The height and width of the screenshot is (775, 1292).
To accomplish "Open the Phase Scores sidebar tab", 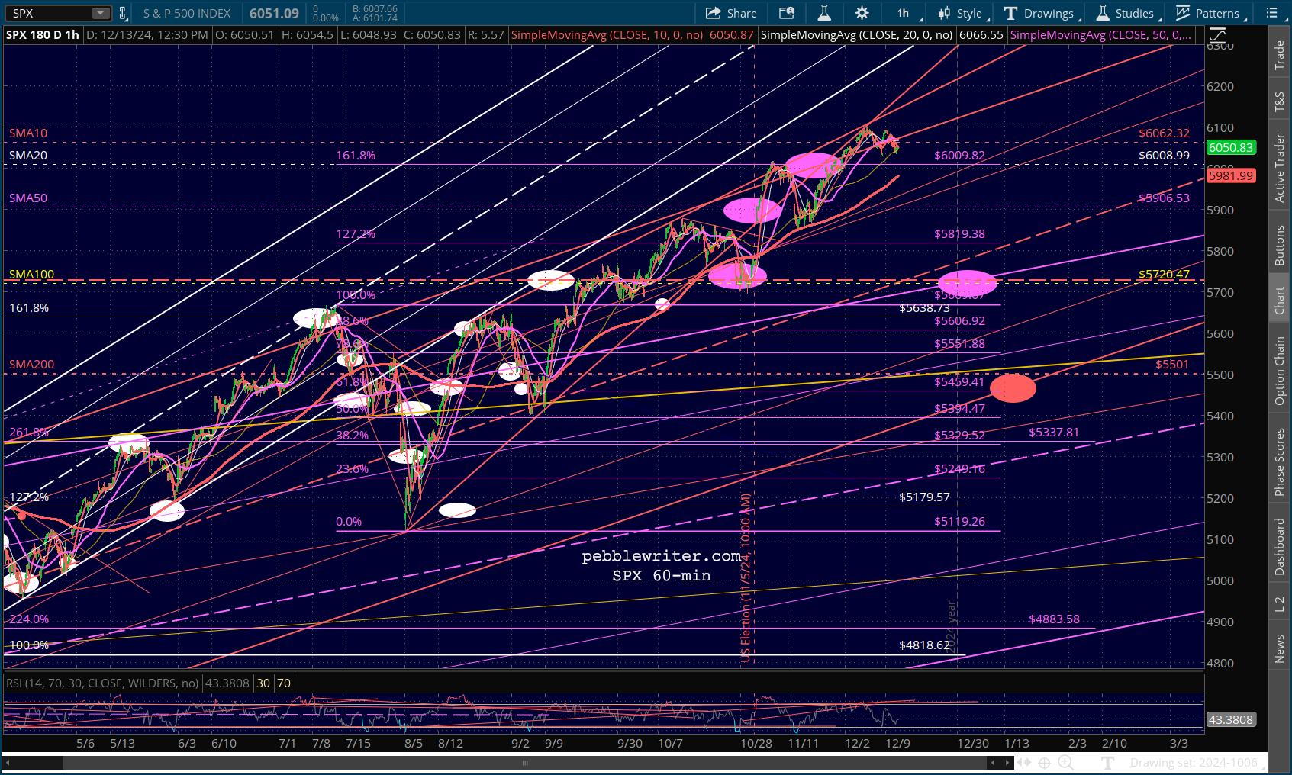I will pos(1280,461).
